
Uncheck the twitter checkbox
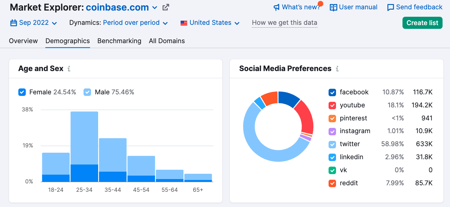(332, 144)
